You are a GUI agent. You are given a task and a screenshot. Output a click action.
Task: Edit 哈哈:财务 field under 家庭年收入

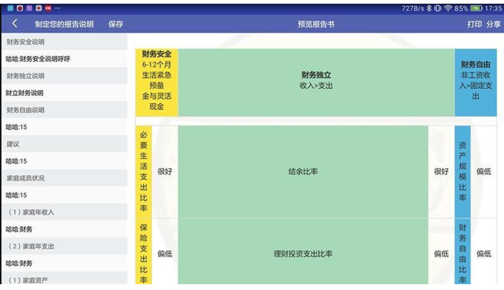point(64,229)
